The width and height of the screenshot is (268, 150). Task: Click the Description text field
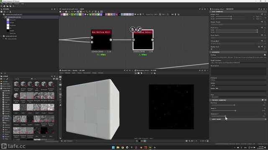coord(238,71)
